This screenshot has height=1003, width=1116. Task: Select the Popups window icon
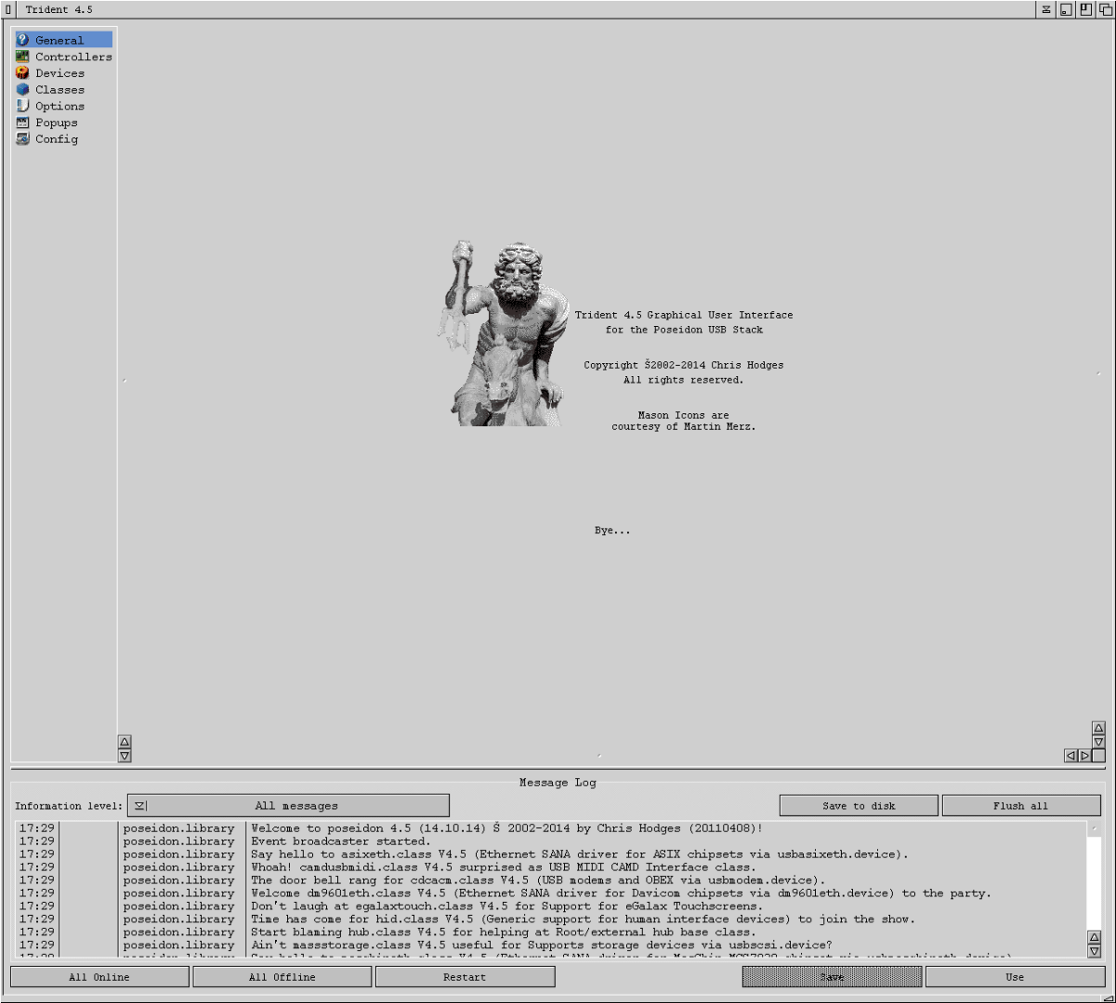click(22, 123)
